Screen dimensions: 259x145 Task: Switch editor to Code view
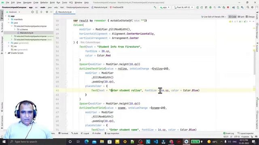(x=232, y=17)
